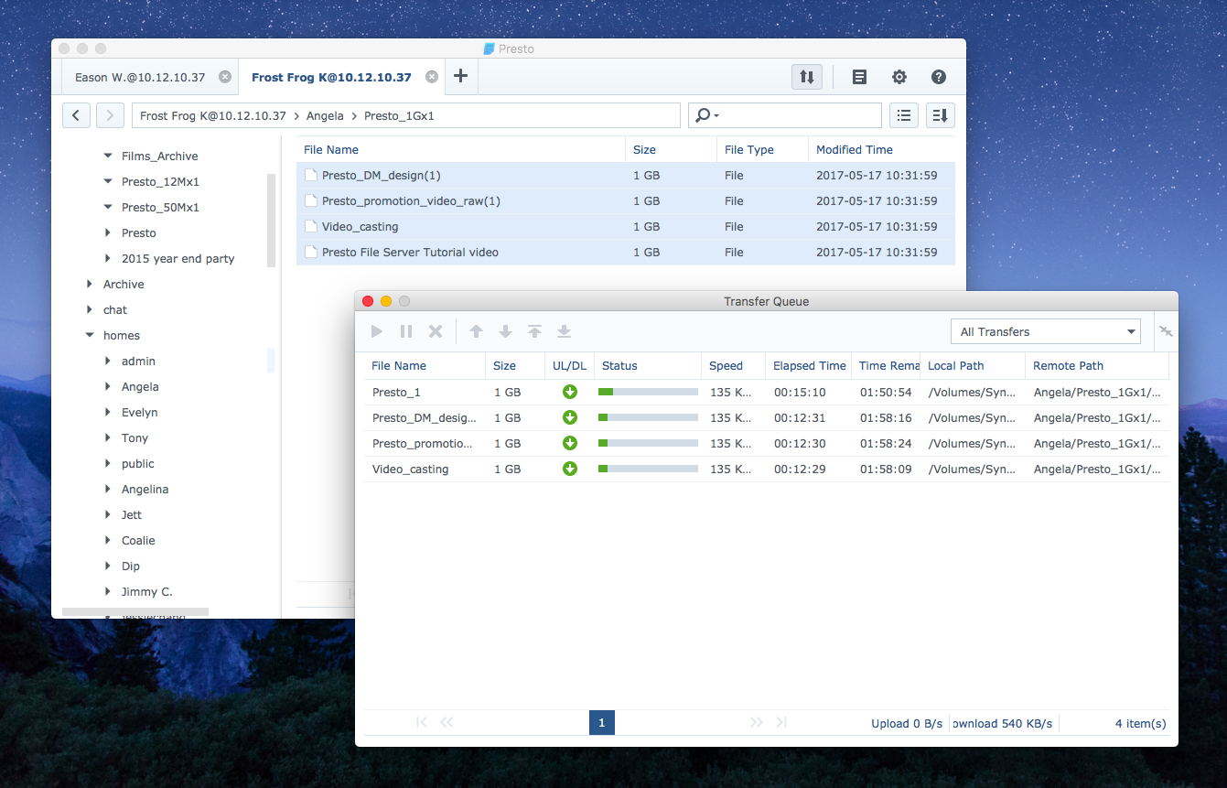Click the cancel (X) transfer icon
The image size is (1227, 788).
tap(436, 331)
